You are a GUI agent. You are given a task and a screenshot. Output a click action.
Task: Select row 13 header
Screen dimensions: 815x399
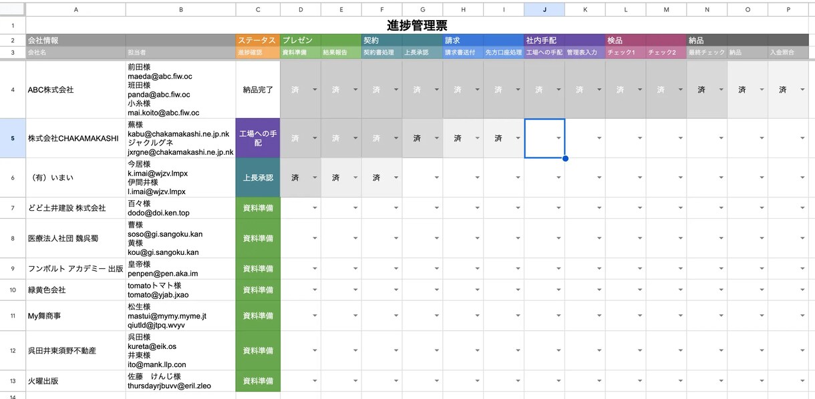coord(13,381)
